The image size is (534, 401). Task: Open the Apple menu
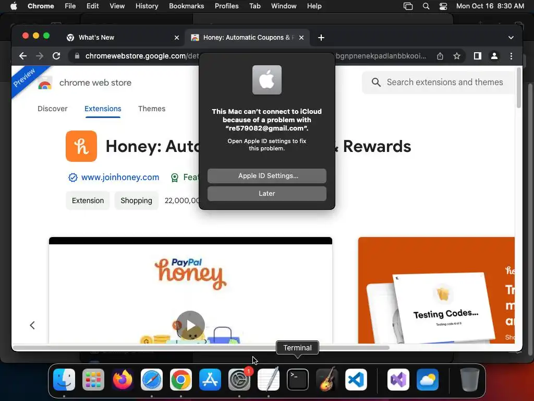click(14, 6)
